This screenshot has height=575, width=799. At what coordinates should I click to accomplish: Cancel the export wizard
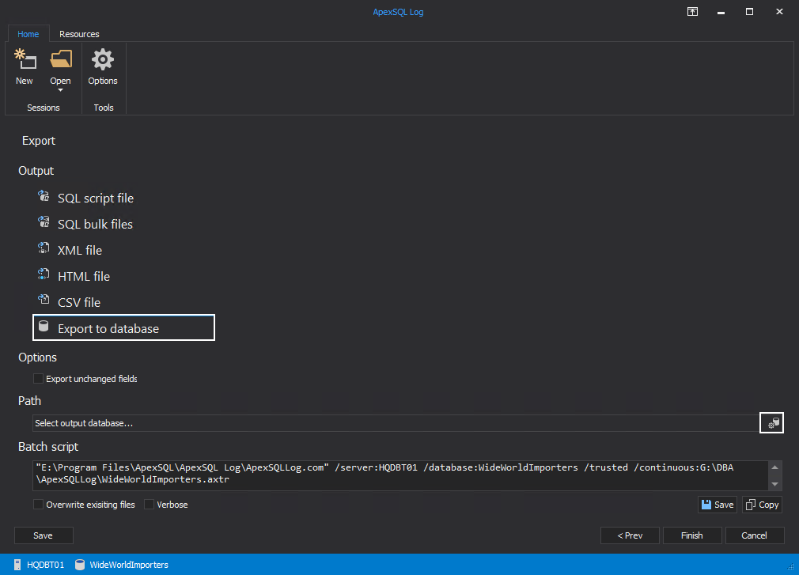pyautogui.click(x=754, y=535)
